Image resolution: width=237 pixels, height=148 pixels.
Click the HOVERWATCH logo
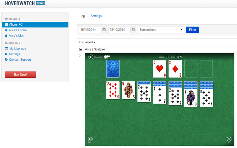20,3
